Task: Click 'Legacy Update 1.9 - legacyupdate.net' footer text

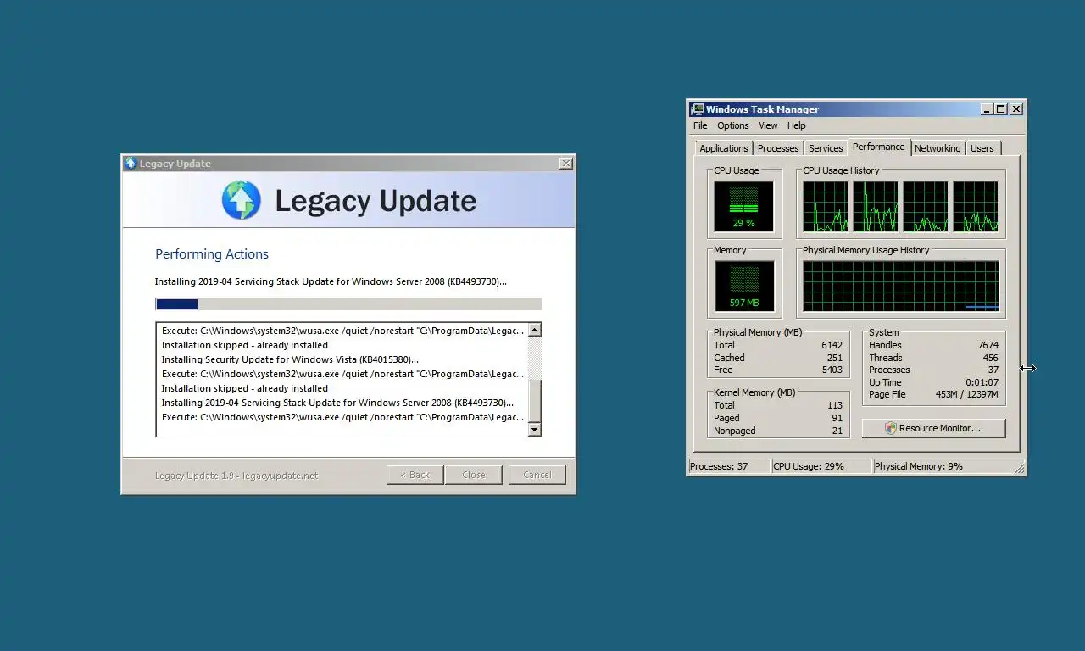Action: [x=236, y=476]
